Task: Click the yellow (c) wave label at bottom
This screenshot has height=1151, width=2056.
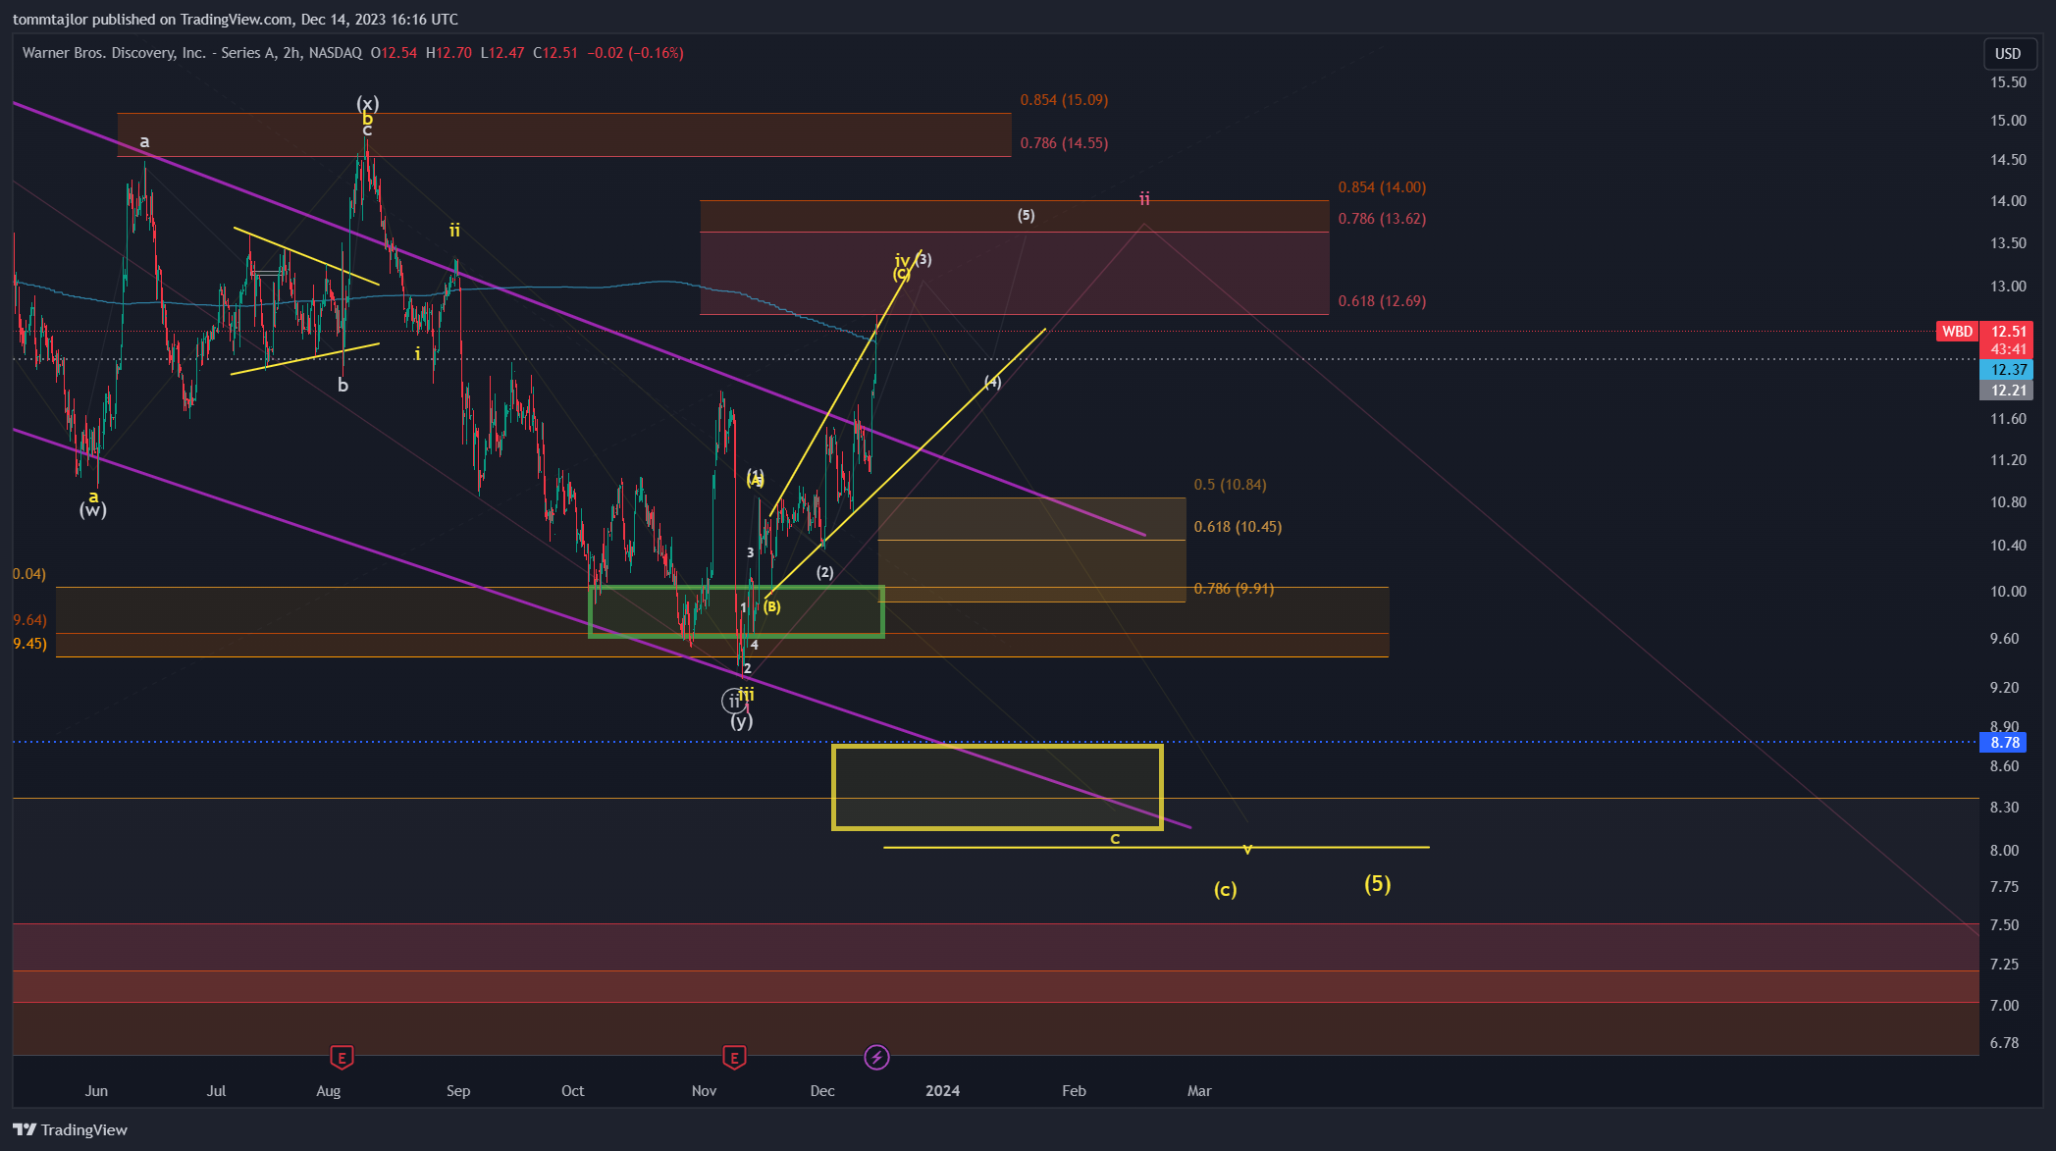Action: [1225, 890]
